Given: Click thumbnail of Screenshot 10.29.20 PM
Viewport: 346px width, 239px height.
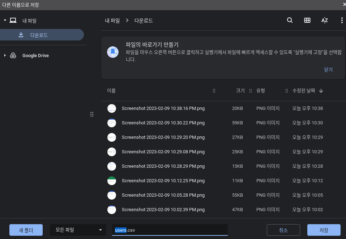Looking at the screenshot, I should 112,137.
